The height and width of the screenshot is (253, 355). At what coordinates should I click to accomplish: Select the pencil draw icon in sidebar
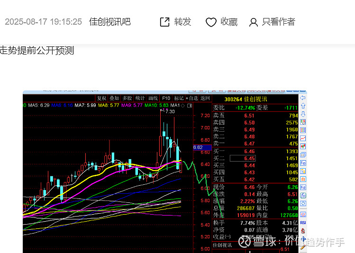[x=303, y=247]
